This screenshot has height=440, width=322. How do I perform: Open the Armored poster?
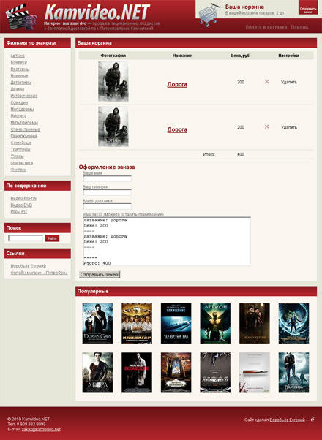(215, 373)
